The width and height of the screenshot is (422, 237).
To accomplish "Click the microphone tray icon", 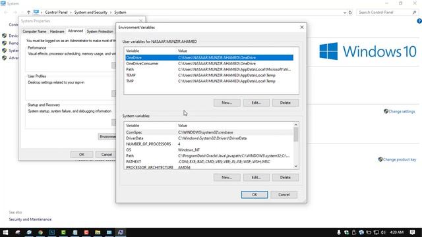I will coord(339,232).
